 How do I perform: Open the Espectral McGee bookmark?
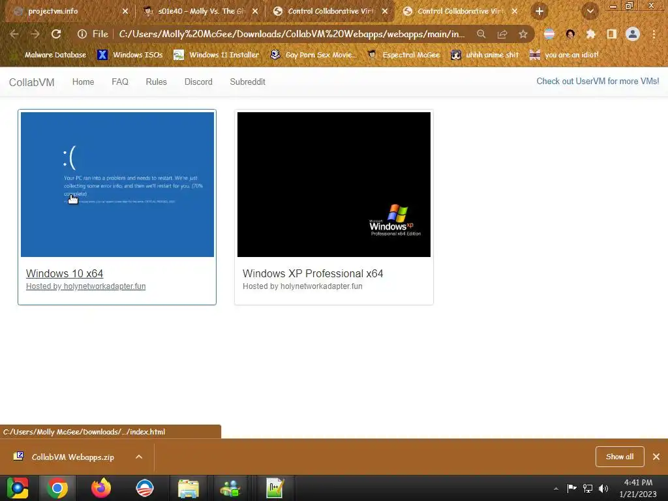click(x=403, y=55)
